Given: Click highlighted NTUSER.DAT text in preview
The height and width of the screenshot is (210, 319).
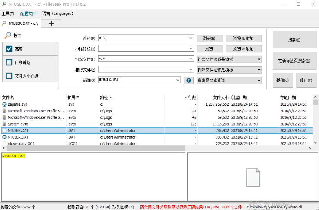Looking at the screenshot, I should [13, 156].
